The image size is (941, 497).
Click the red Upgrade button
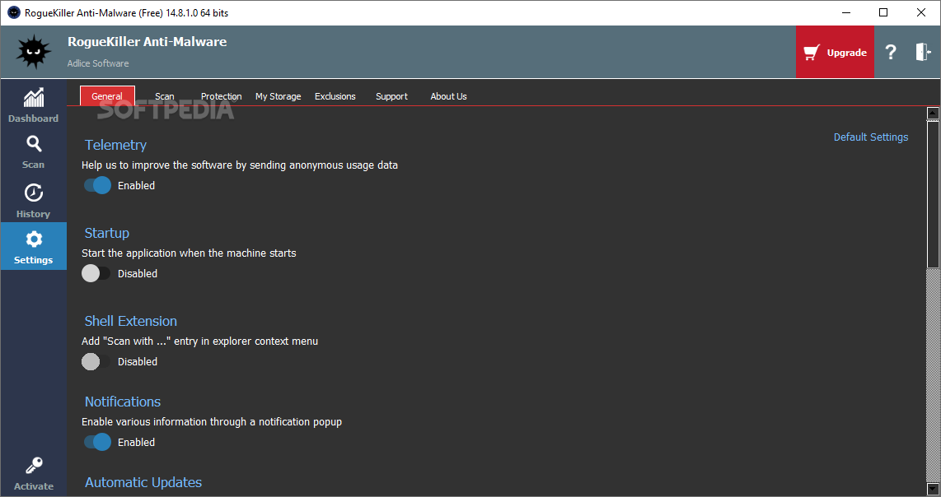click(x=835, y=52)
